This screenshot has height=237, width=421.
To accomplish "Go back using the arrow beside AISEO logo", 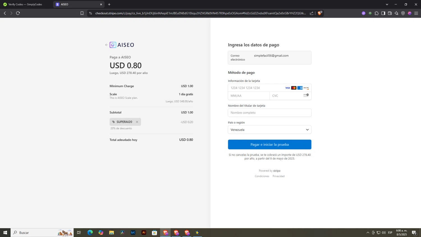I will [106, 45].
